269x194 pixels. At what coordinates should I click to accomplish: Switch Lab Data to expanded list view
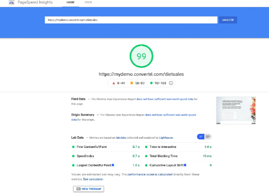pyautogui.click(x=208, y=137)
